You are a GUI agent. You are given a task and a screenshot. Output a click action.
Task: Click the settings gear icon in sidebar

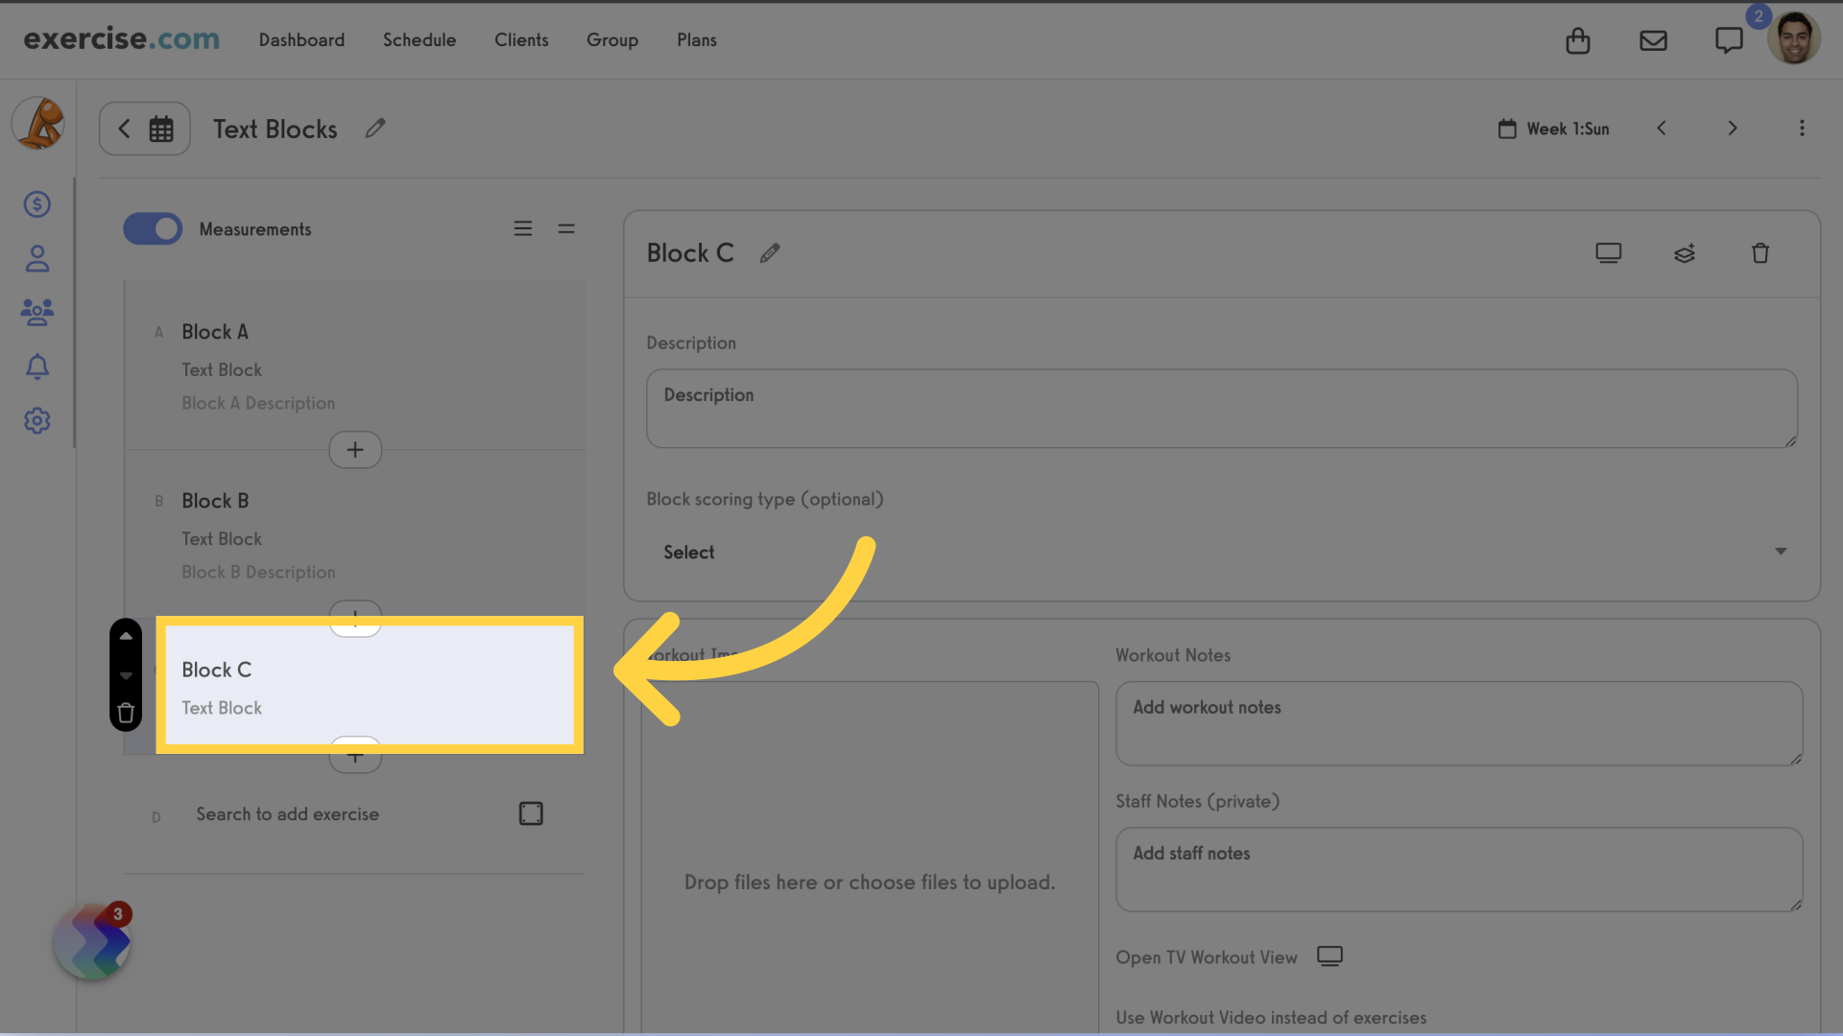click(35, 420)
